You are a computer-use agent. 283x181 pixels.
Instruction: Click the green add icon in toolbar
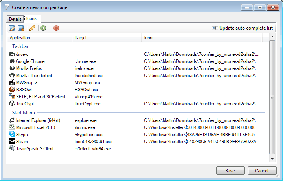(43, 28)
